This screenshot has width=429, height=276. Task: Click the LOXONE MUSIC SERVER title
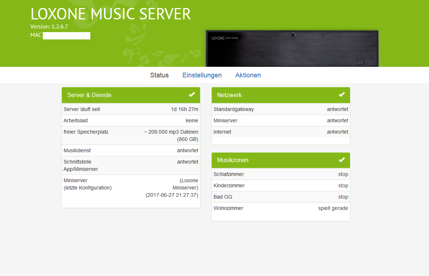pos(110,14)
